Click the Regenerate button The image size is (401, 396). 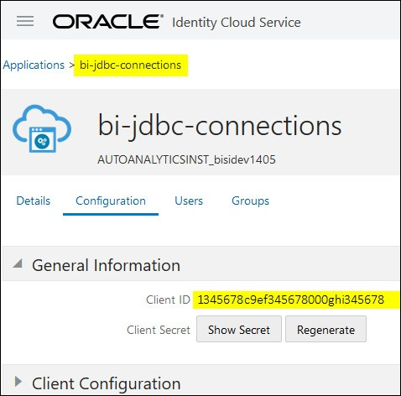325,329
